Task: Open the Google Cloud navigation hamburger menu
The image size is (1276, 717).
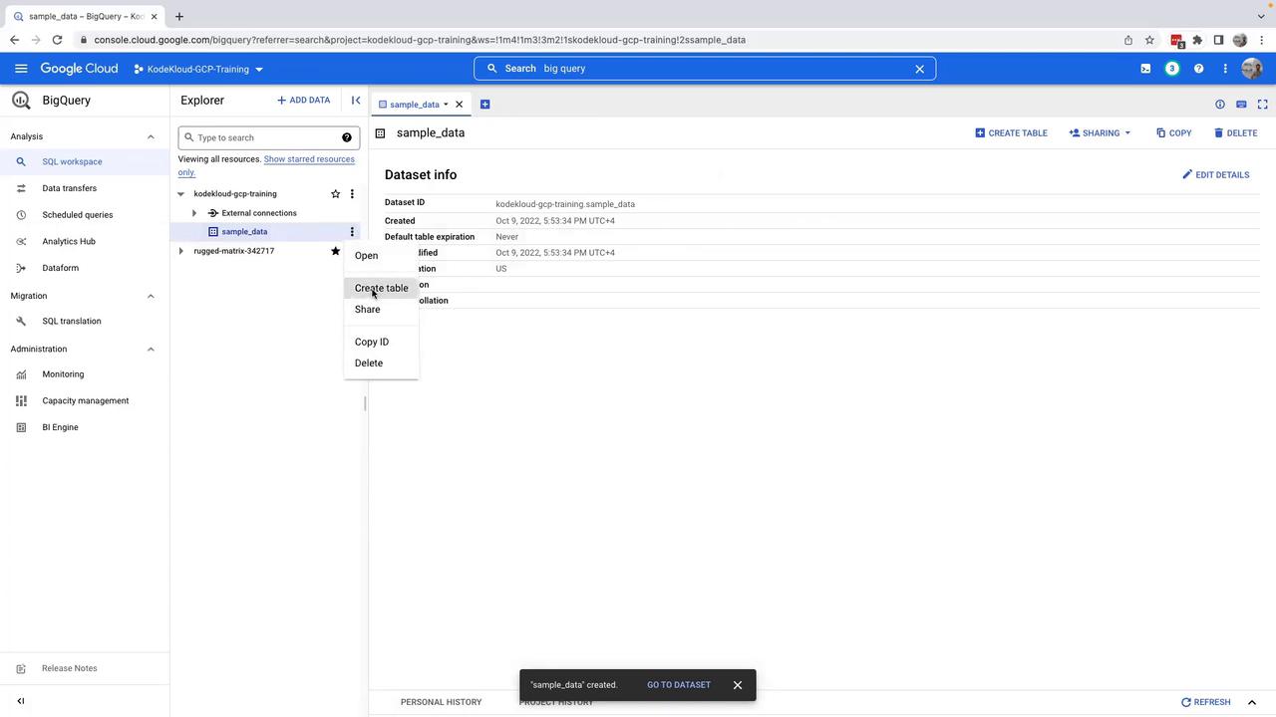Action: point(21,69)
